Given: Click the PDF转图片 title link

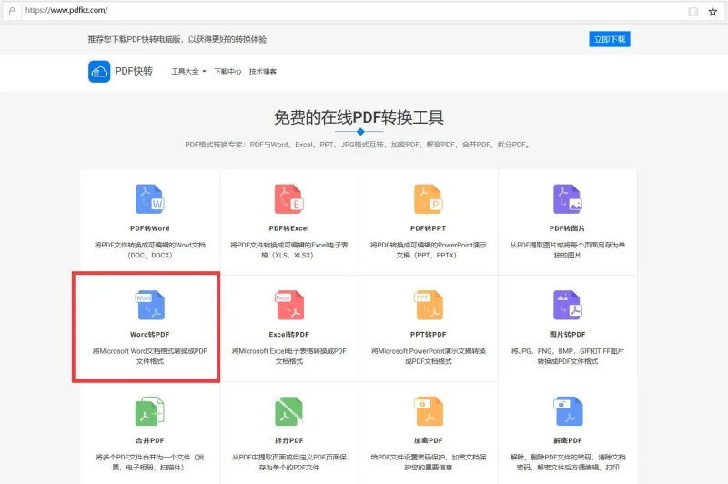Looking at the screenshot, I should pyautogui.click(x=567, y=228).
